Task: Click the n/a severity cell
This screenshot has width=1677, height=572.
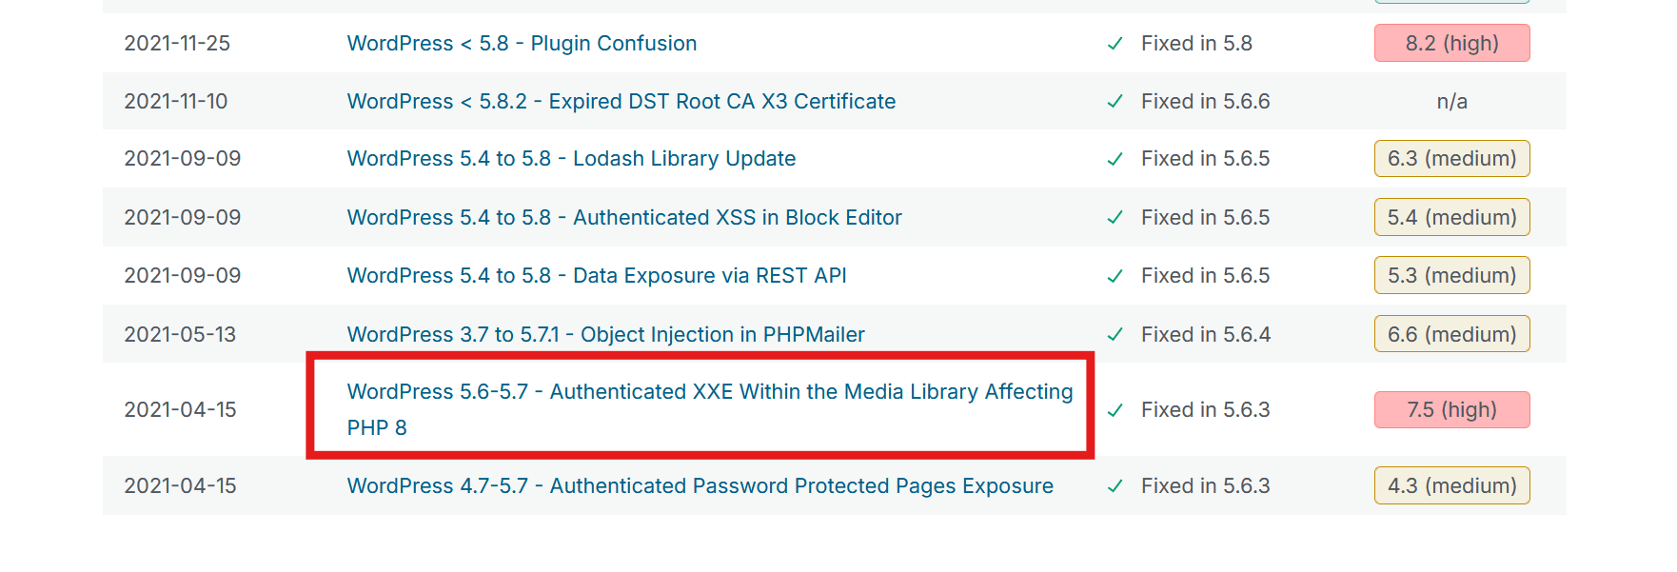Action: coord(1451,101)
